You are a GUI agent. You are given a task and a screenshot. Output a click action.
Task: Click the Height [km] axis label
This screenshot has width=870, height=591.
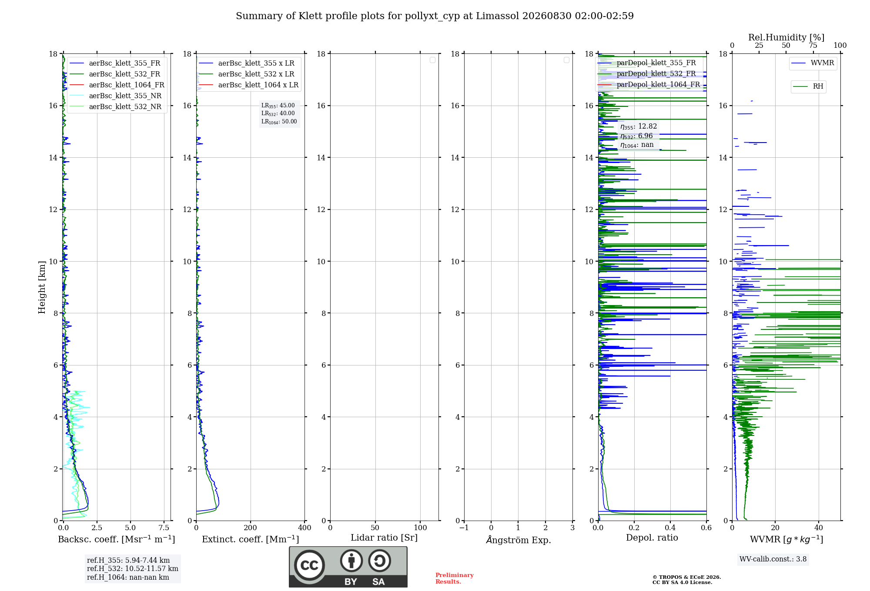(42, 287)
